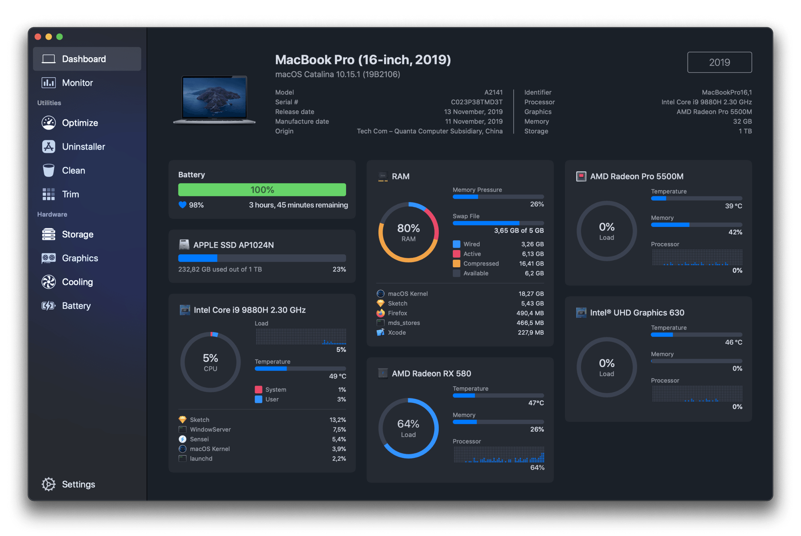Click the Battery charging icon in sidebar
The width and height of the screenshot is (801, 536).
pos(48,306)
